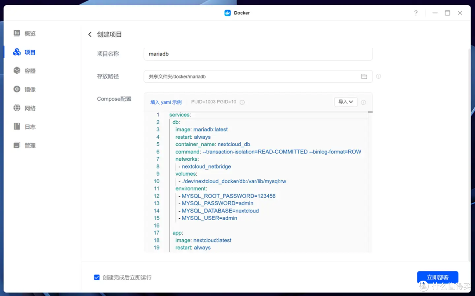This screenshot has height=296, width=475.
Task: Click 'volumes:' on line 9
Action: pyautogui.click(x=186, y=174)
